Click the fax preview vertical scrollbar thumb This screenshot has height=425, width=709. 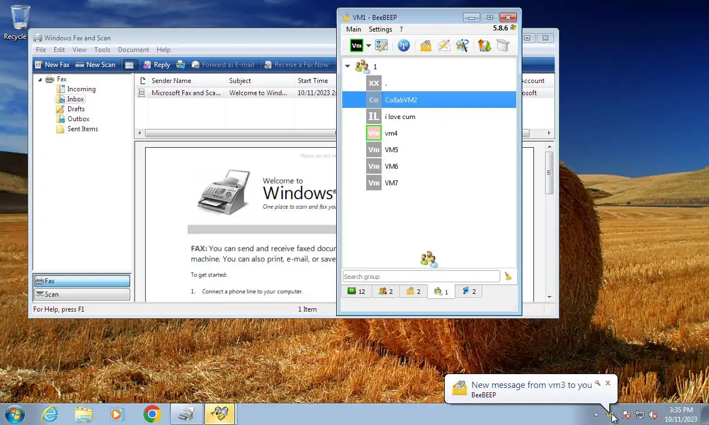549,173
